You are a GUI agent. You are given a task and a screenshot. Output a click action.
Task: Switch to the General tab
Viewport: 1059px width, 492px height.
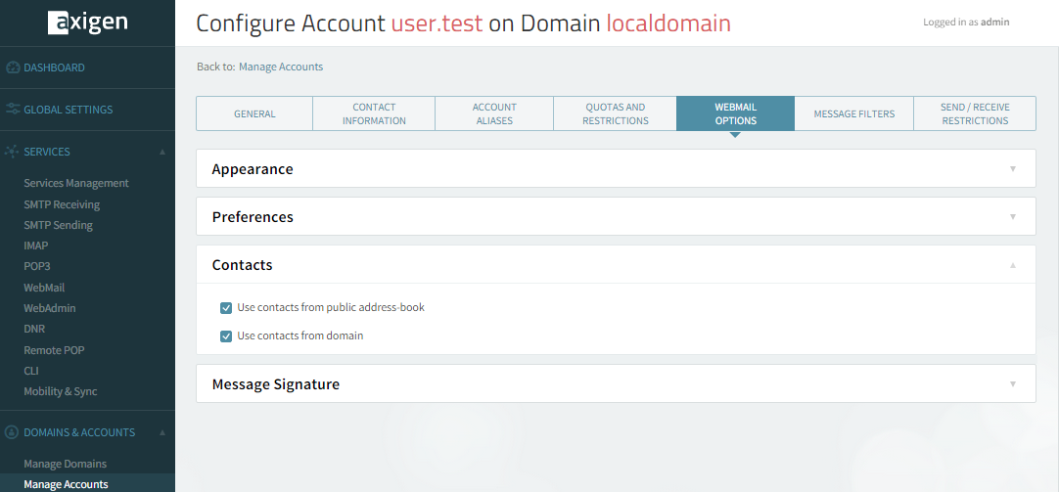[x=254, y=113]
